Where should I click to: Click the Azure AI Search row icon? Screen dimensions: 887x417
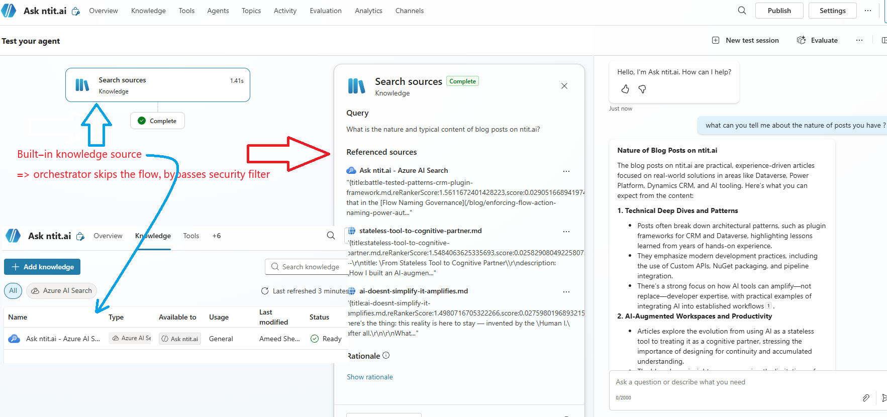point(14,339)
